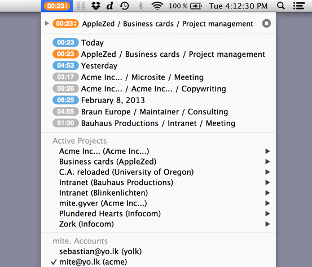The height and width of the screenshot is (267, 312).
Task: Expand the current timer disclosure triangle
Action: (x=47, y=24)
